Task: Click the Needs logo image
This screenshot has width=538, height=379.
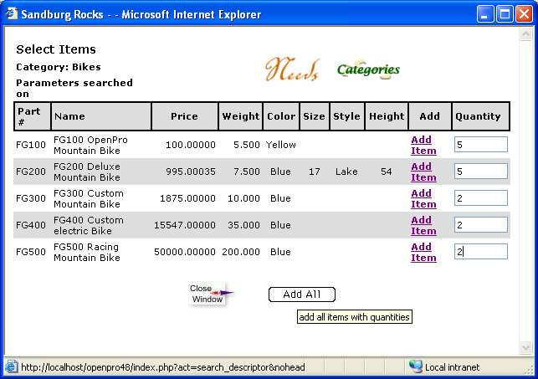Action: pos(291,70)
